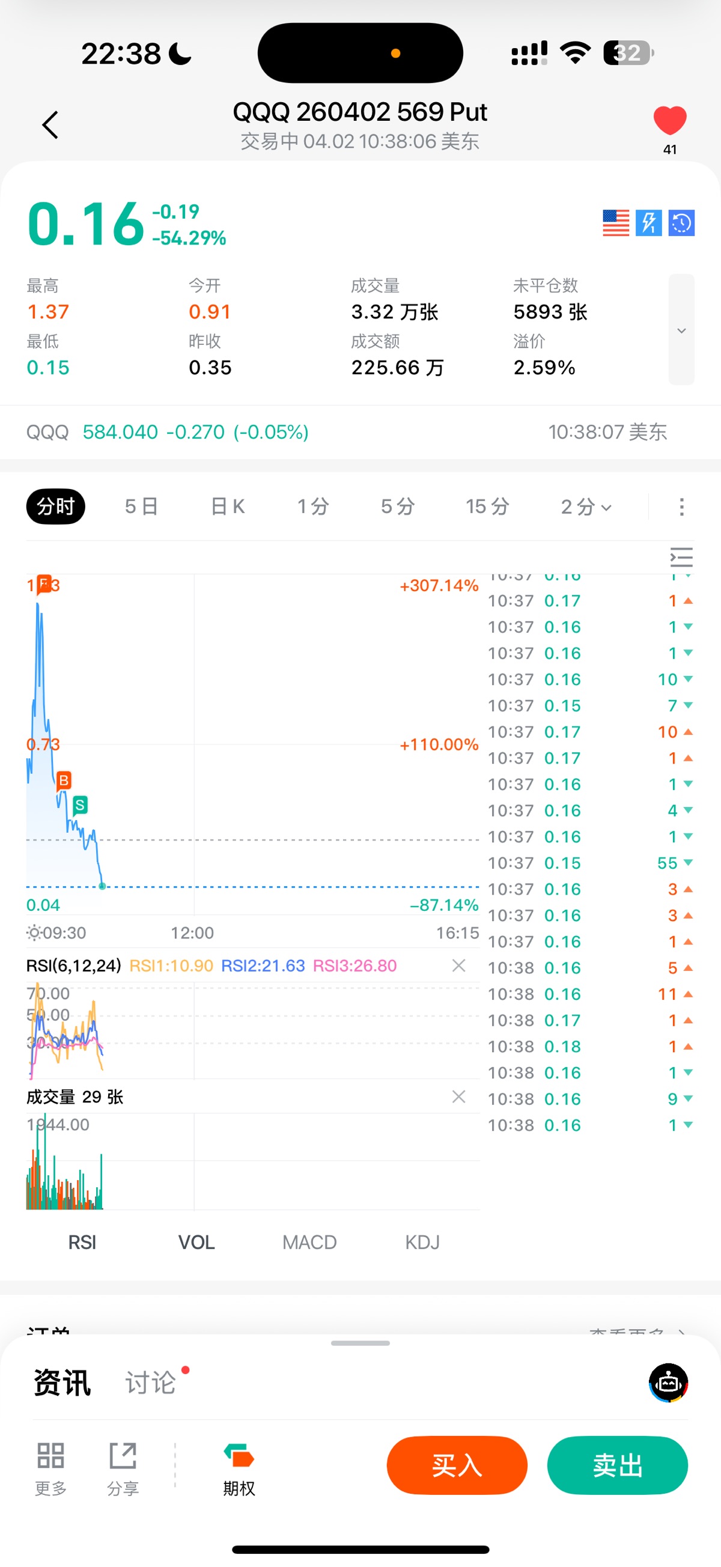Open the AI robot assistant icon
Viewport: 721px width, 1567px height.
click(668, 1383)
